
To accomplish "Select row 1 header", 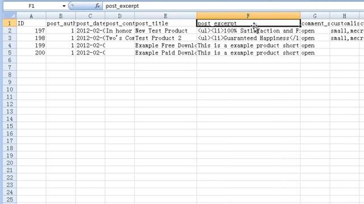I will [10, 23].
